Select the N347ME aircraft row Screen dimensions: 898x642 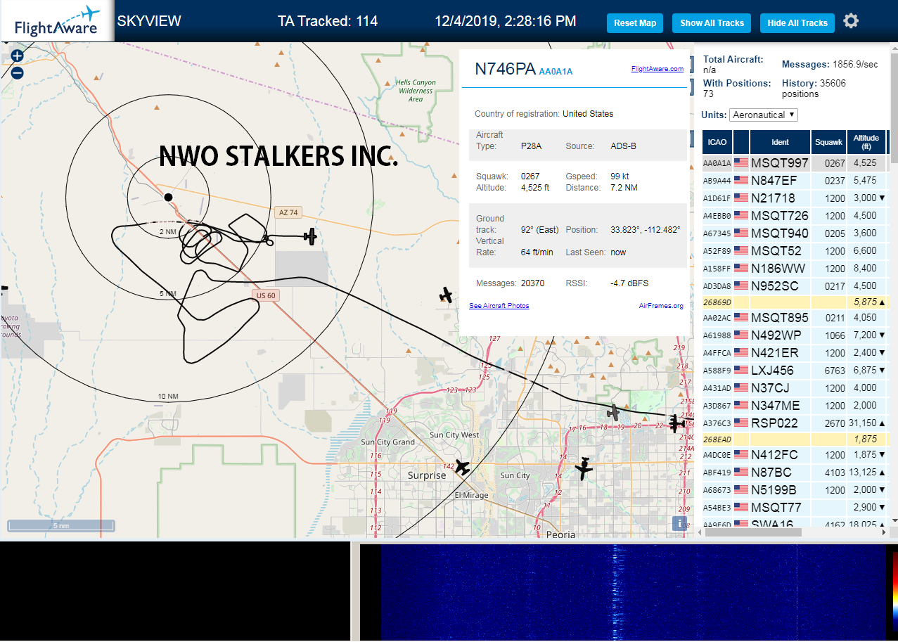pyautogui.click(x=795, y=406)
